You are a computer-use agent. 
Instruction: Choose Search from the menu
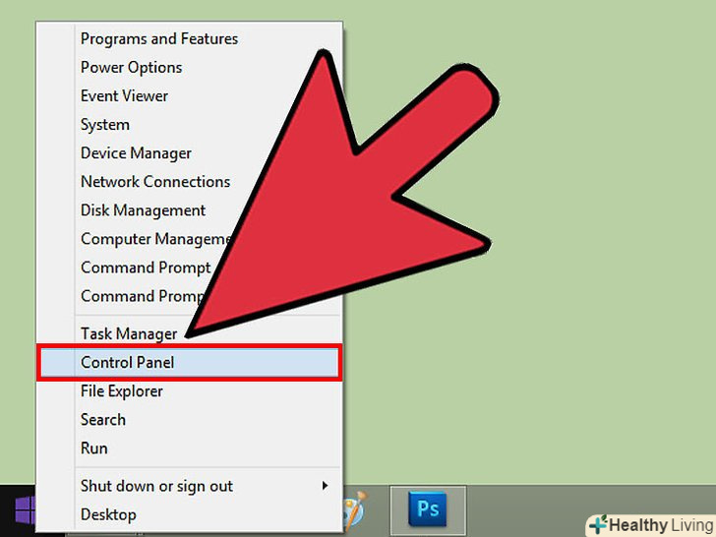103,420
